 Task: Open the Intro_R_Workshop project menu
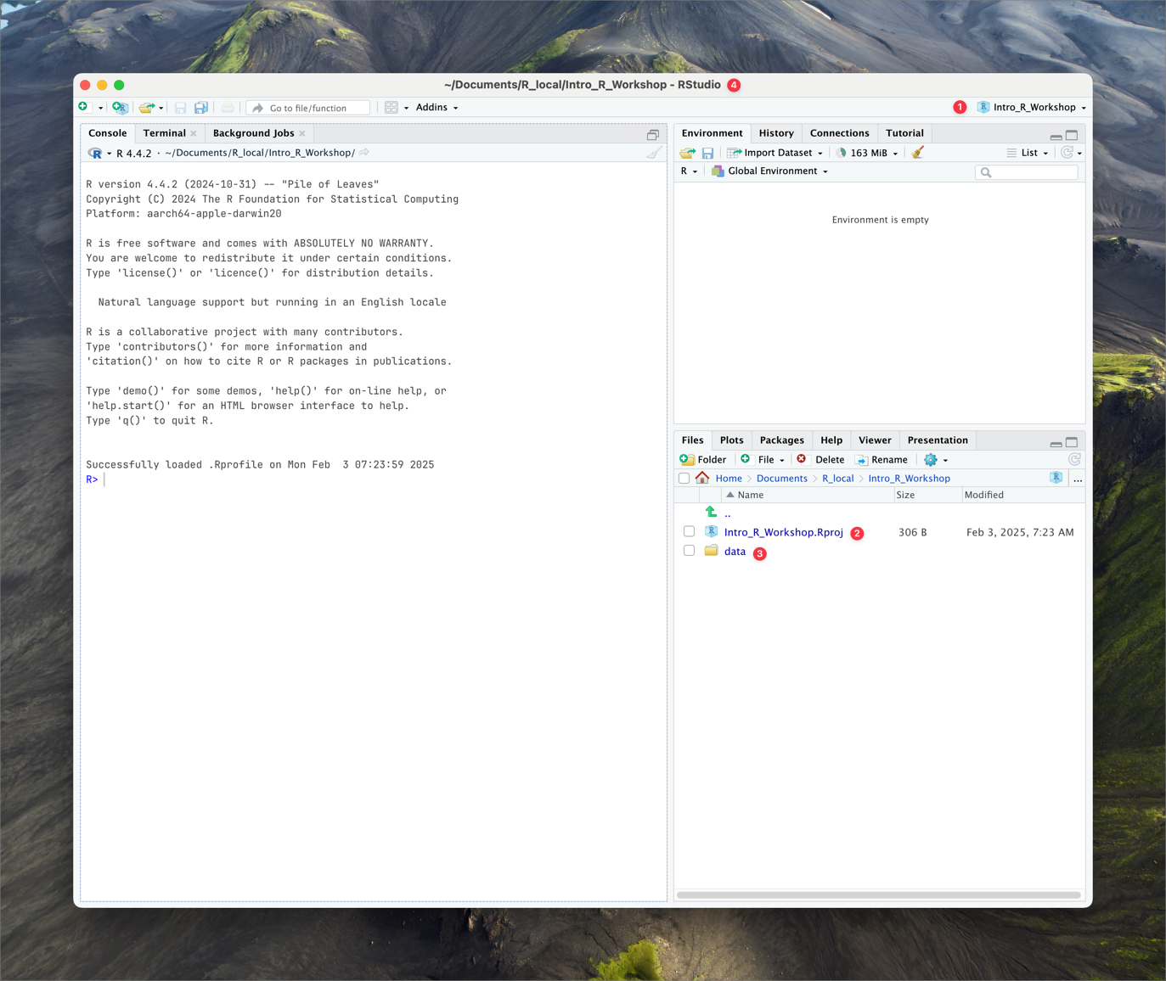(x=1032, y=107)
